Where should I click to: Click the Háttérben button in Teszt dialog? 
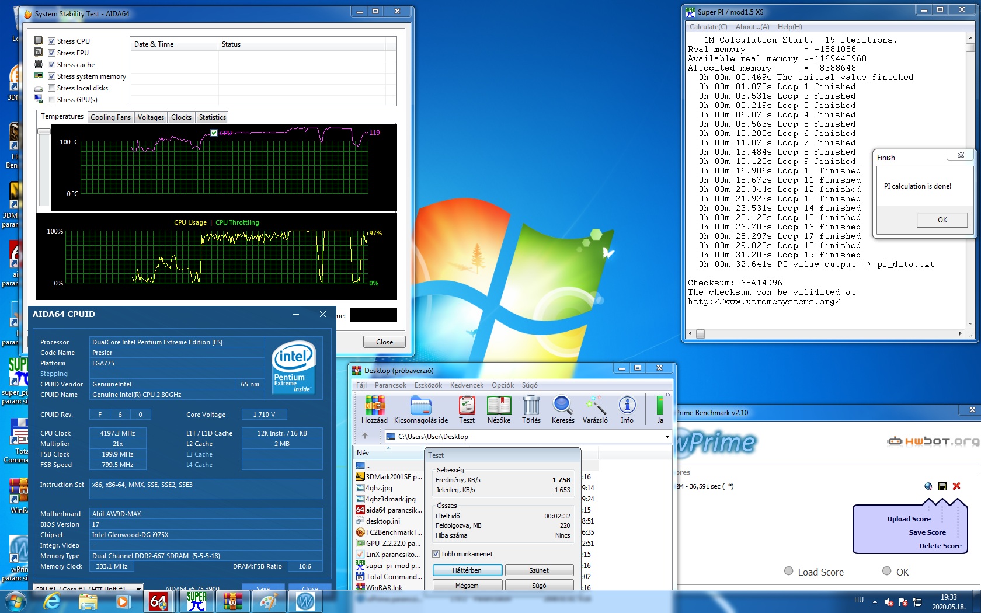pos(467,570)
